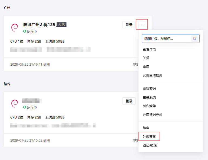Click the Debian logo of Guangzhou instance
This screenshot has width=208, height=160.
pyautogui.click(x=14, y=28)
